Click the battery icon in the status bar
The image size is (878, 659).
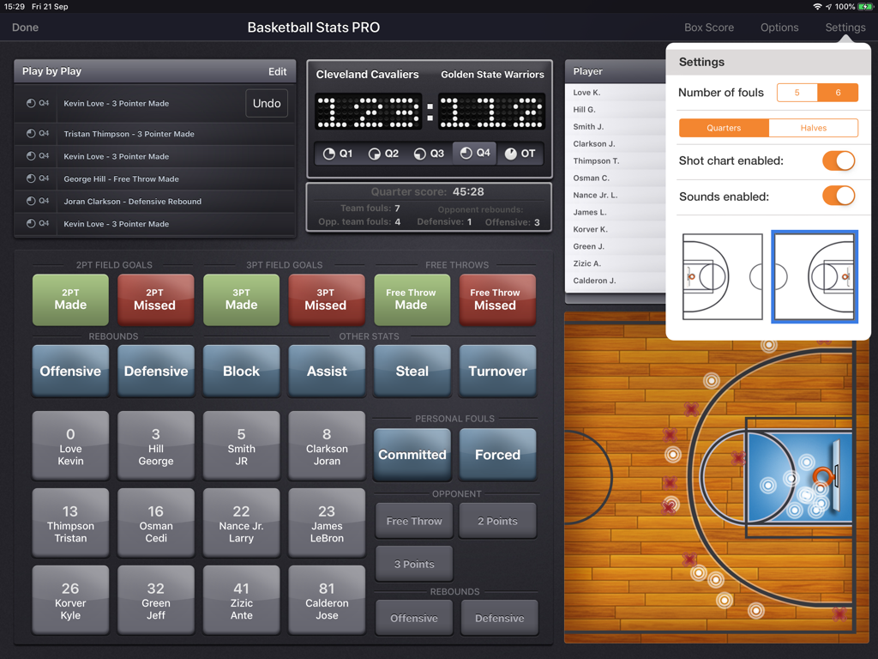[865, 5]
